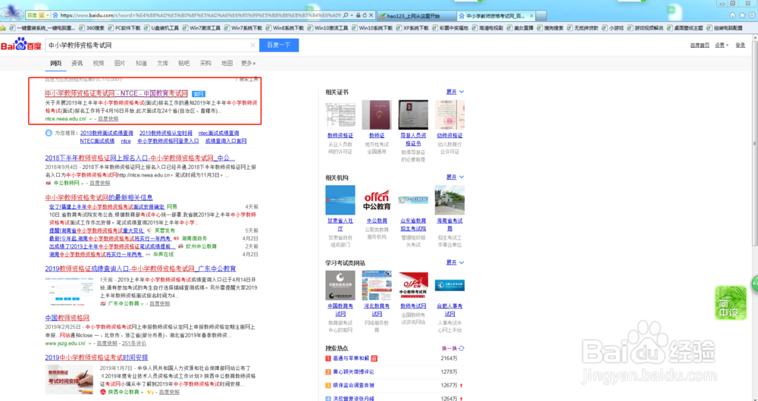The width and height of the screenshot is (758, 401).
Task: Clear the search box with the X icon
Action: click(x=253, y=45)
